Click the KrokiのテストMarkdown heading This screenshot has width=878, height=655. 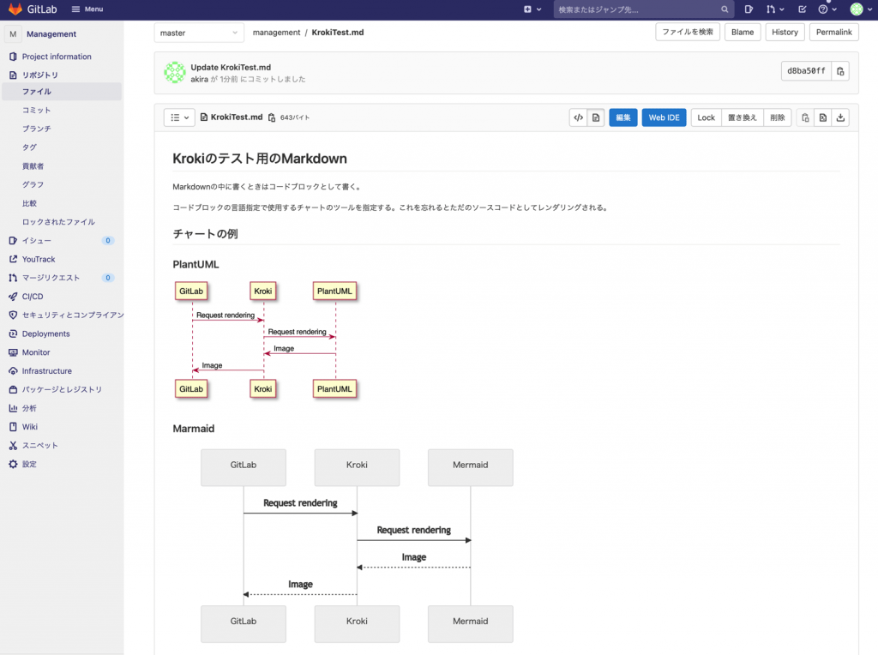pyautogui.click(x=260, y=159)
